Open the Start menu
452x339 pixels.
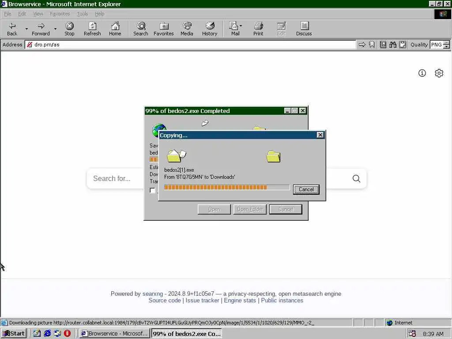click(14, 334)
